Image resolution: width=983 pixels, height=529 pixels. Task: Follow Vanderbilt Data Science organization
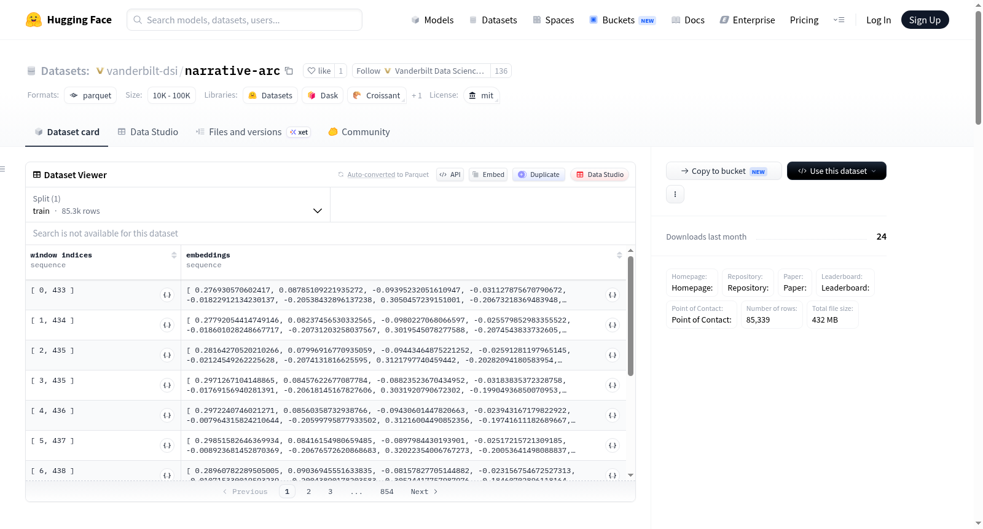click(x=421, y=71)
